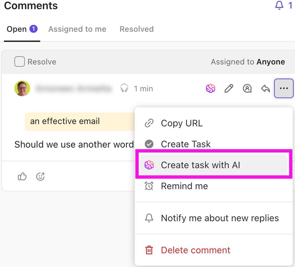
Task: Toggle the three-dot more options menu
Action: pos(283,89)
